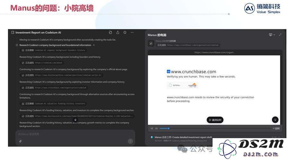Toggle the sidebar panel icon beside Investment Report title
289x160 pixels.
pyautogui.click(x=13, y=32)
